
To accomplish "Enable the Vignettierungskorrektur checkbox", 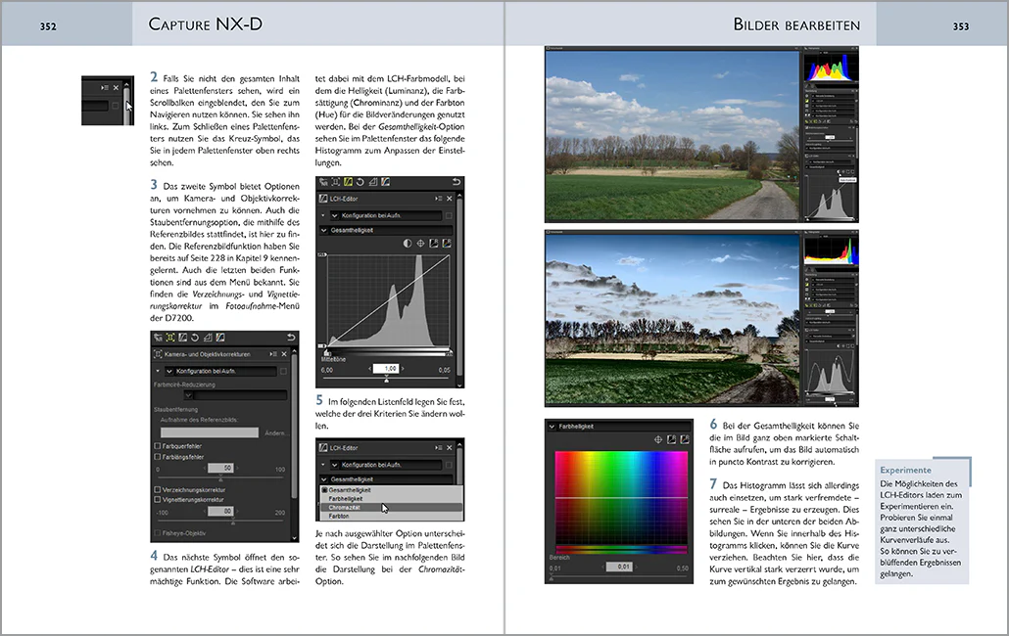I will [x=158, y=499].
